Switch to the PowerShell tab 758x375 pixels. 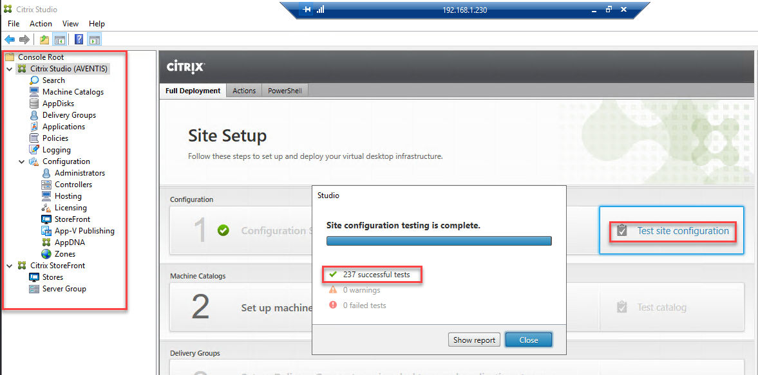[x=285, y=90]
